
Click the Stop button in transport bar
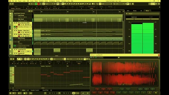pyautogui.click(x=88, y=93)
